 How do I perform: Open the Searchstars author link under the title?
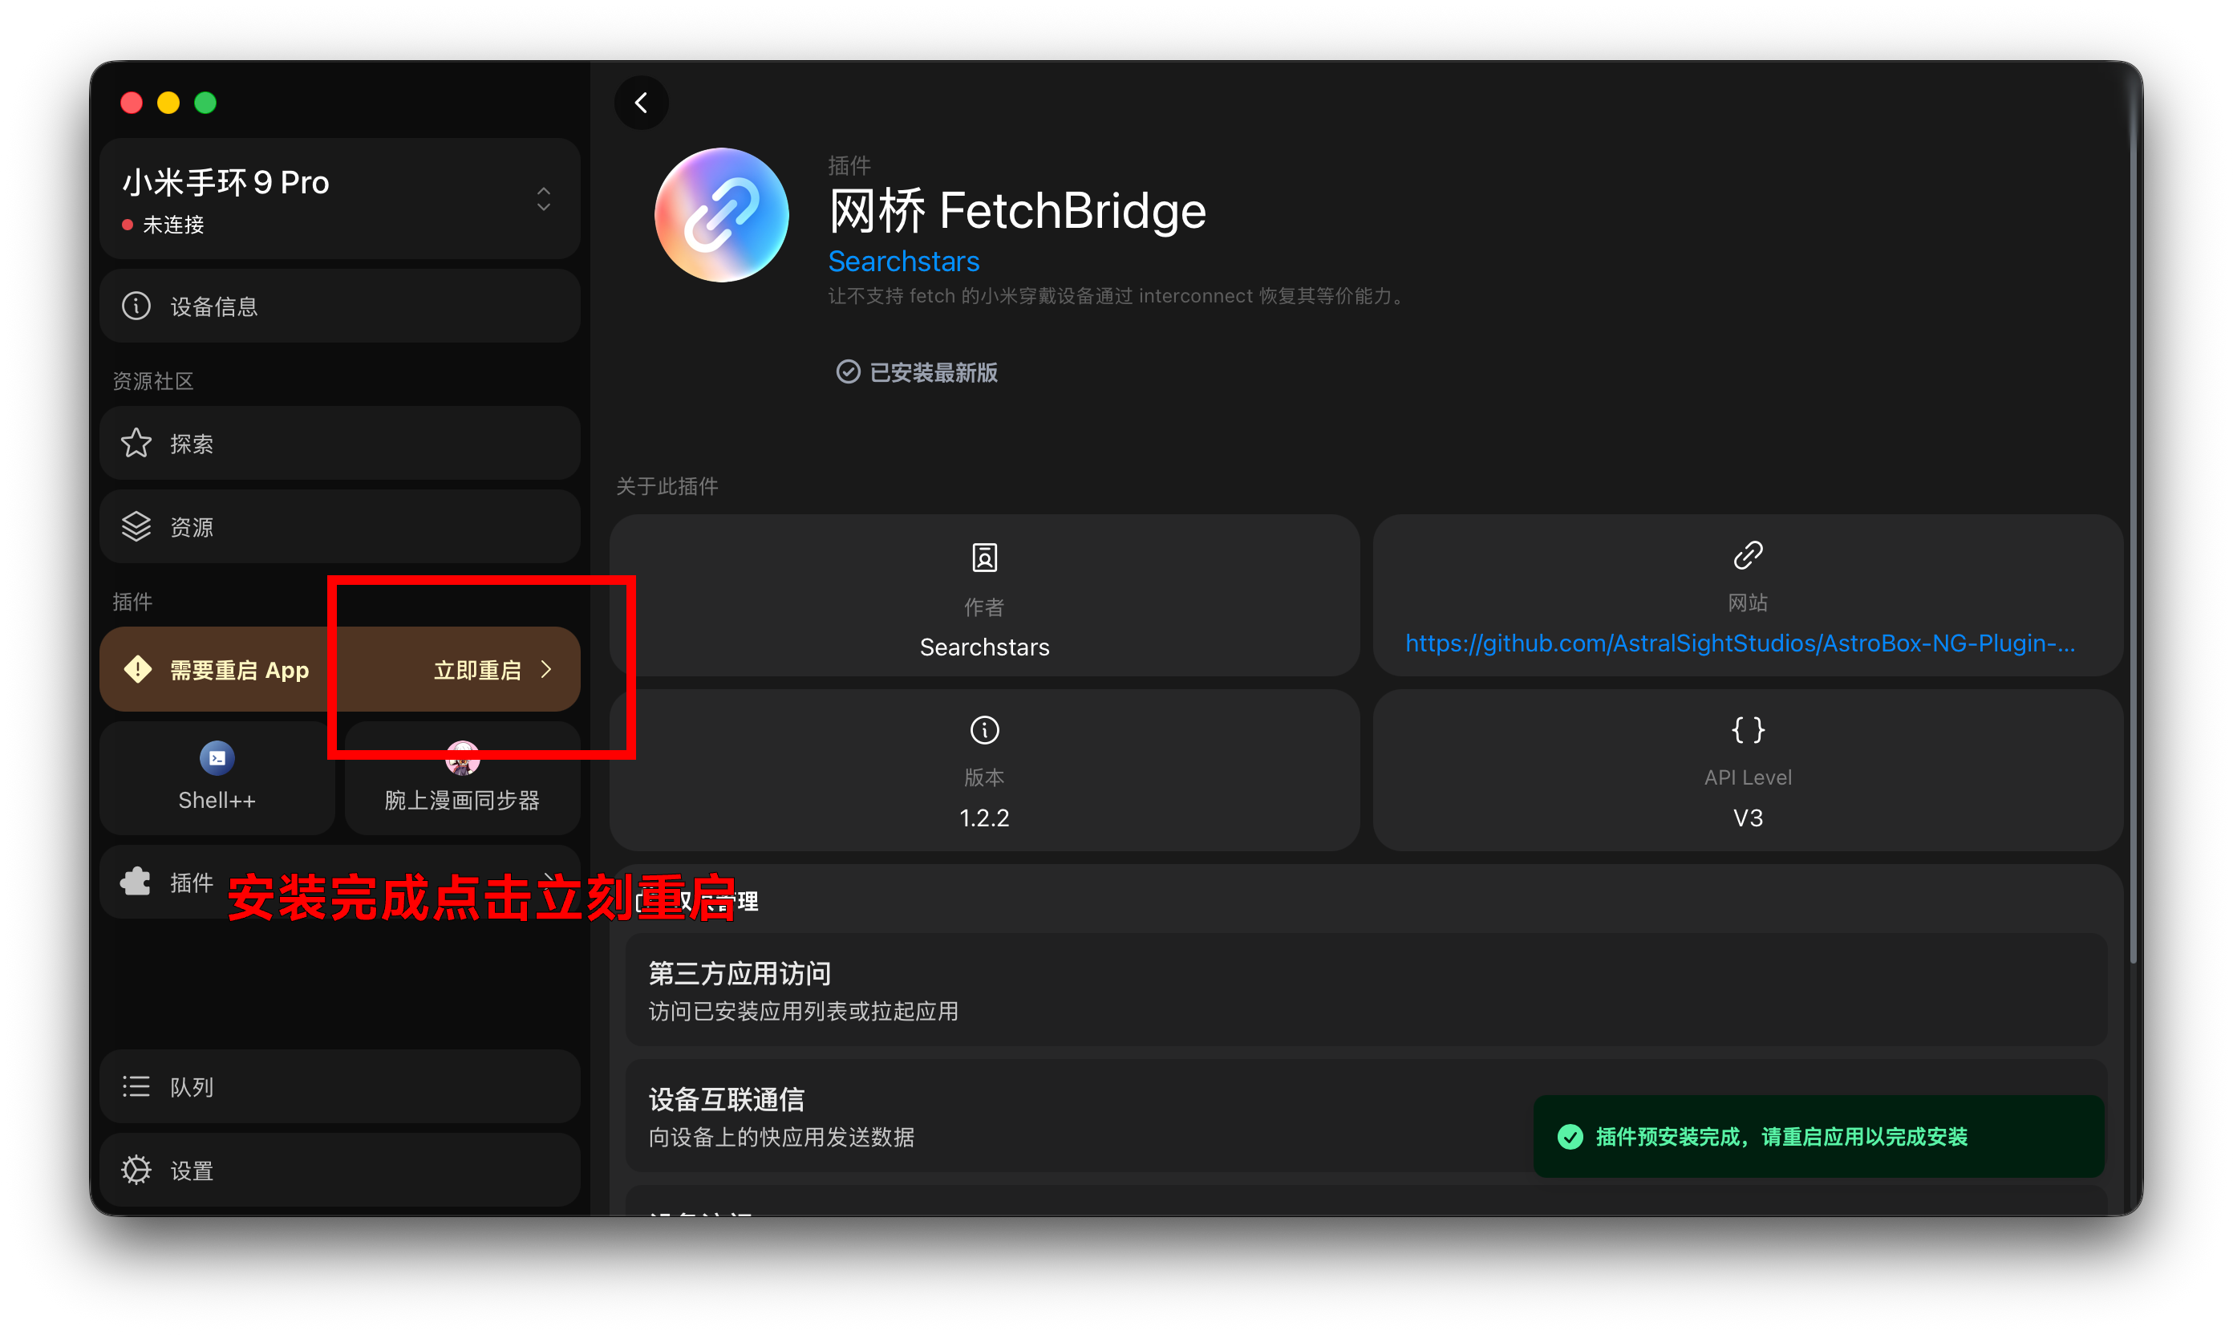(x=904, y=262)
